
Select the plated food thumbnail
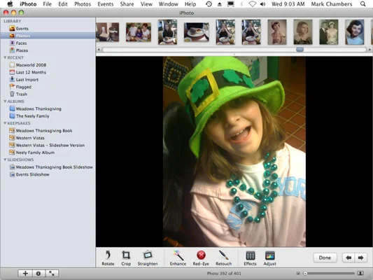(197, 32)
